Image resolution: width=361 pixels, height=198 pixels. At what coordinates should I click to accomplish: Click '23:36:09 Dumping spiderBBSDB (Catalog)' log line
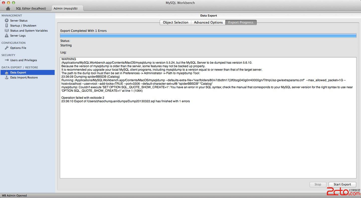pos(91,76)
